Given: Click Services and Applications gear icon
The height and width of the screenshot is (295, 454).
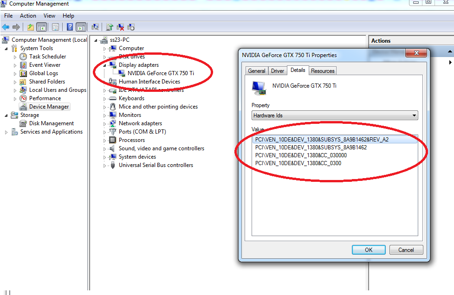Looking at the screenshot, I should 14,132.
